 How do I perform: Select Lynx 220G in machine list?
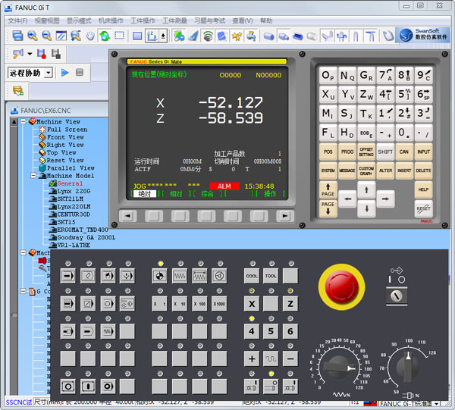point(73,192)
